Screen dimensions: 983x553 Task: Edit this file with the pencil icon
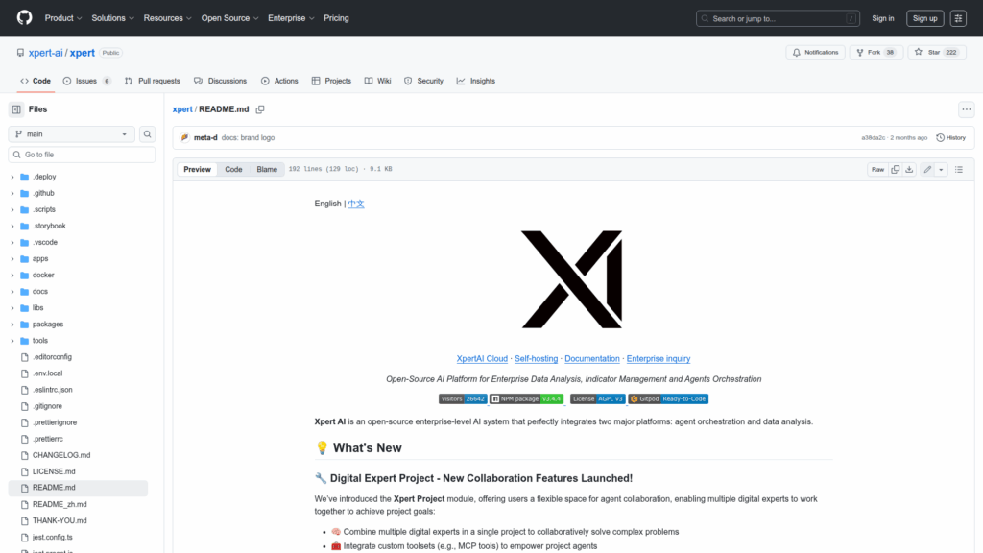pos(927,169)
